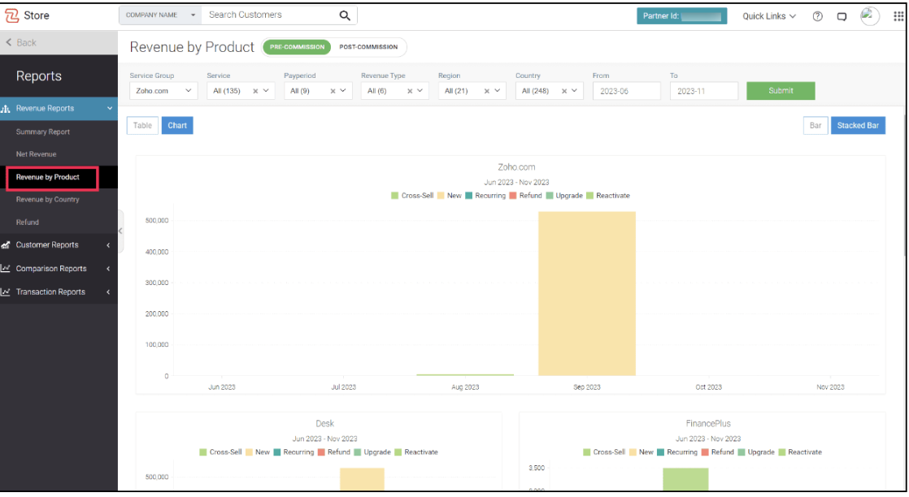Select the Chart view button

click(177, 125)
